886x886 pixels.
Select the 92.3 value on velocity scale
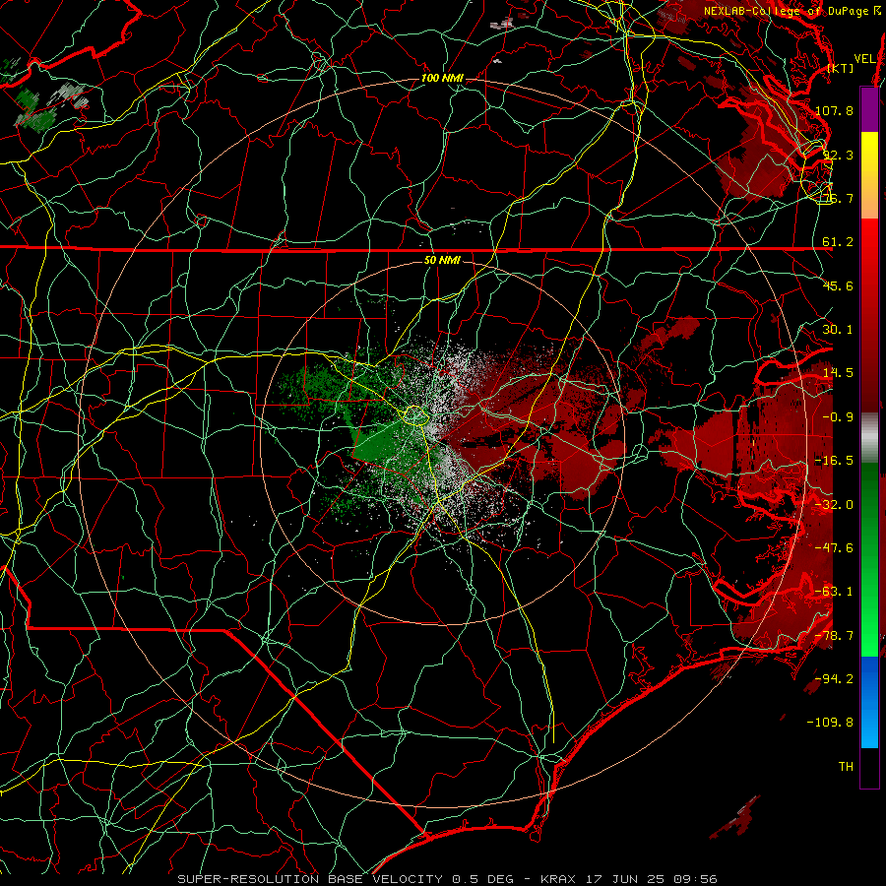(838, 155)
